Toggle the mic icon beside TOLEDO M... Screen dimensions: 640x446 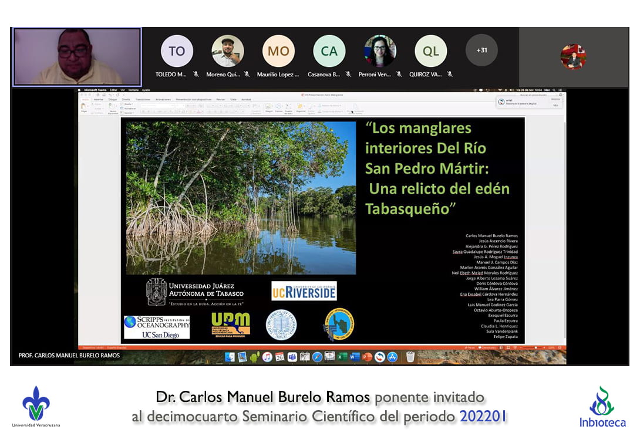(196, 75)
